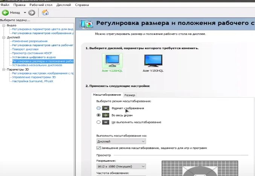This screenshot has height=176, width=255.
Task: Click the grey Forward arrow icon
Action: (32, 13)
